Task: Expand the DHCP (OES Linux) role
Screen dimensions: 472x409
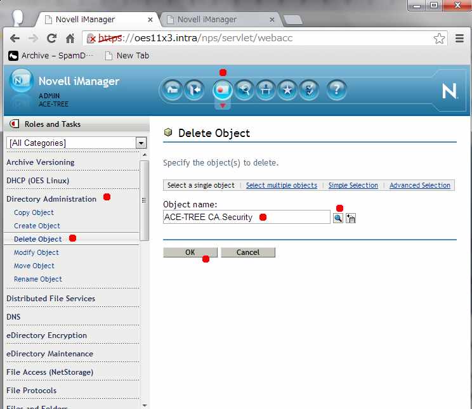Action: click(x=37, y=181)
